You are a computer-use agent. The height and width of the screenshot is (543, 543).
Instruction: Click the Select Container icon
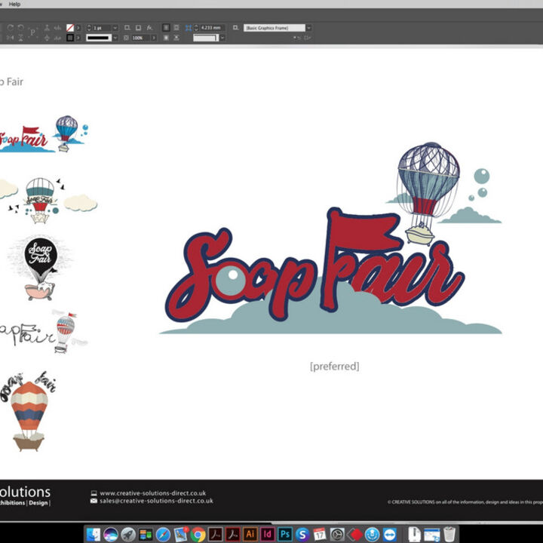tap(47, 27)
